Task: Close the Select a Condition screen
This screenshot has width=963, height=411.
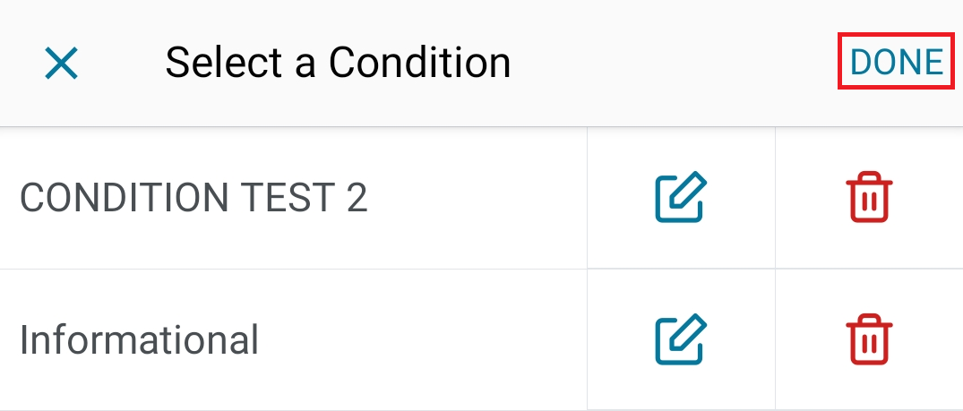Action: [x=62, y=64]
